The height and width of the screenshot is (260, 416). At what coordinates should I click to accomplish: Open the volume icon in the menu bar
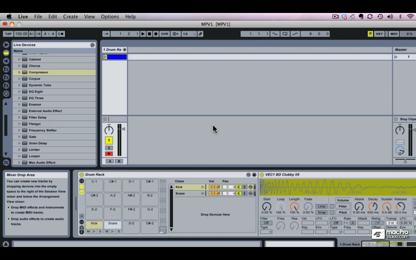point(390,17)
